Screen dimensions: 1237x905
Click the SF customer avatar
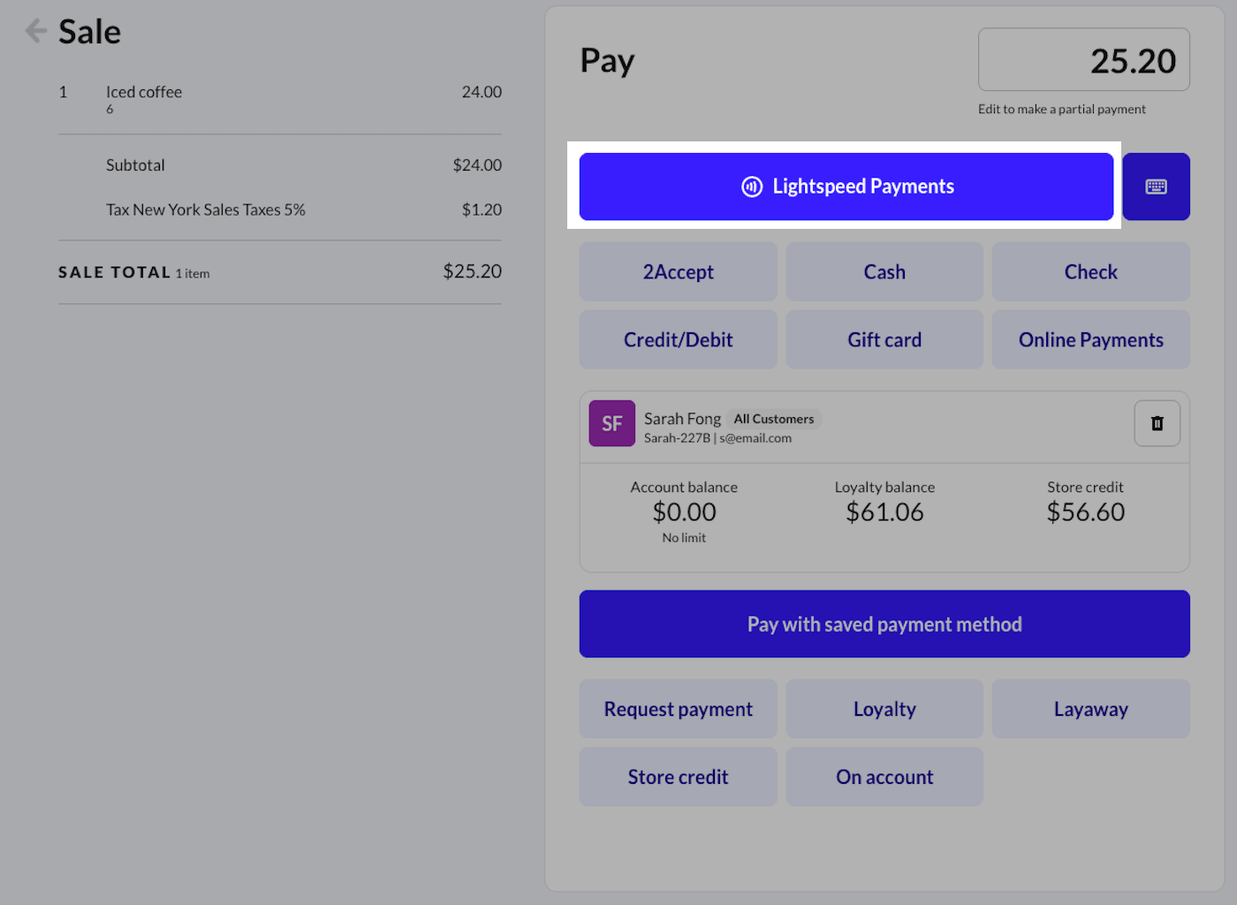pyautogui.click(x=611, y=423)
